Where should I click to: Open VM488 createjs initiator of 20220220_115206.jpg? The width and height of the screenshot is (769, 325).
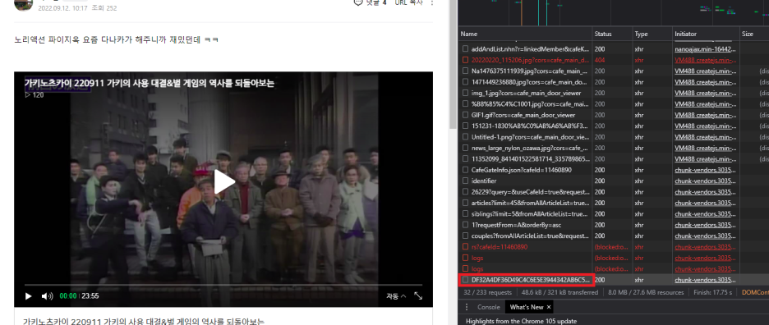706,60
